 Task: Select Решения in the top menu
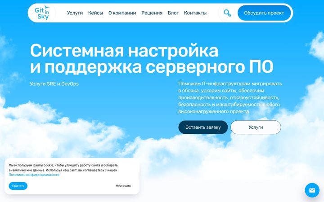pyautogui.click(x=152, y=13)
